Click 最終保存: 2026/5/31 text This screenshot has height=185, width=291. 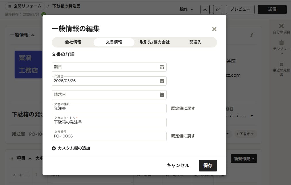click(22, 14)
